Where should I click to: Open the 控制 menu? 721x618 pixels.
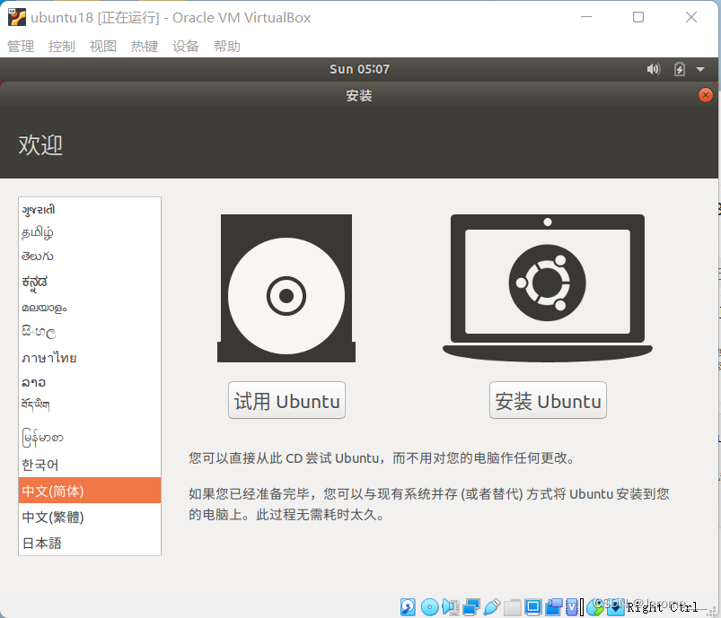point(61,46)
